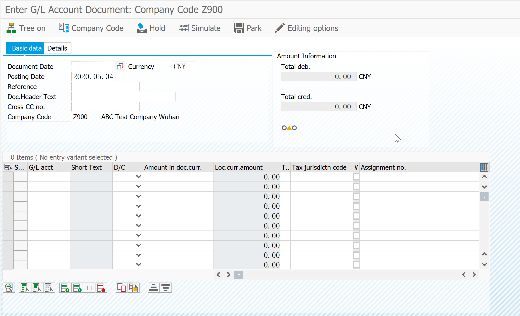Switch to the Details tab

point(57,48)
